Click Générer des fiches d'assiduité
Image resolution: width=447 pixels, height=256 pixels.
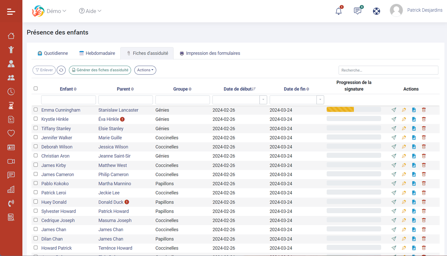click(x=100, y=70)
